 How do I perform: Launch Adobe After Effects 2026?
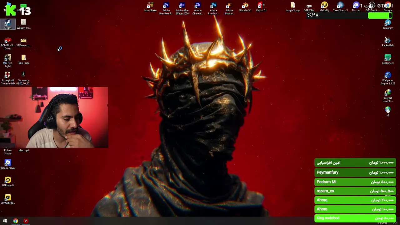[x=182, y=9]
